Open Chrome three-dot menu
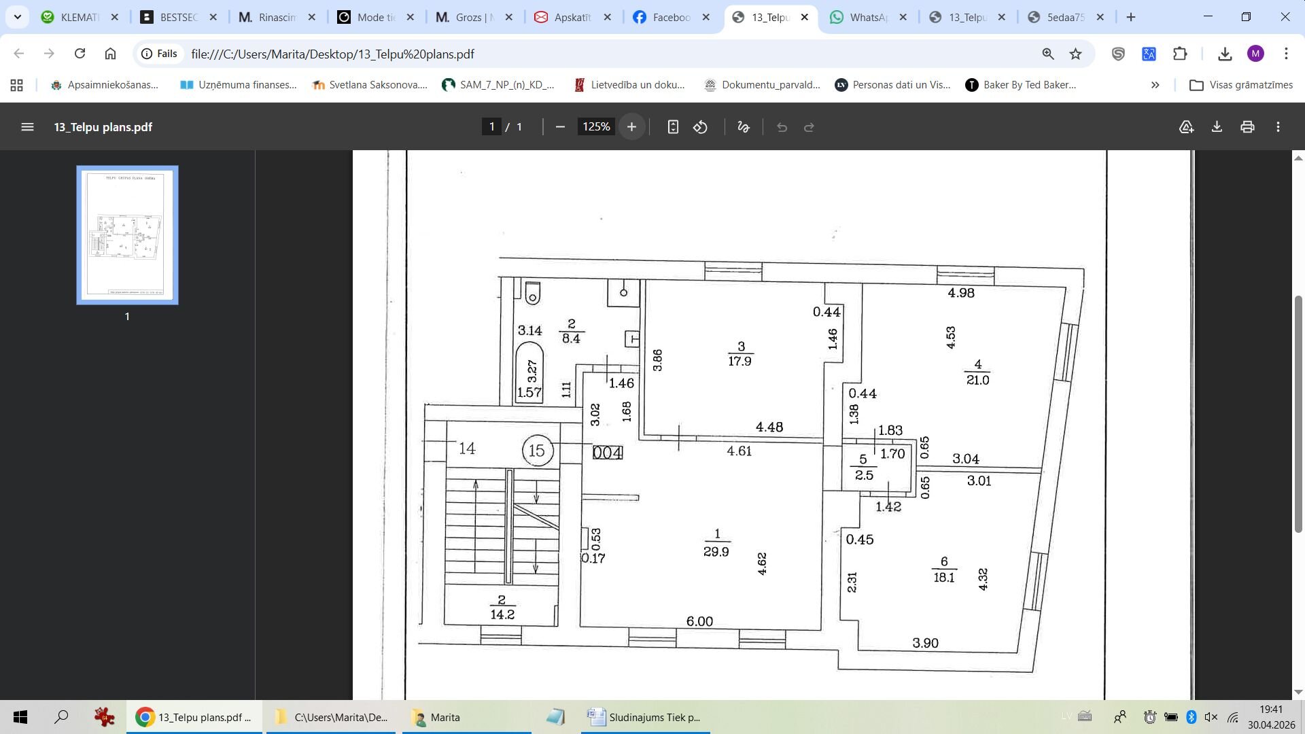 1286,54
